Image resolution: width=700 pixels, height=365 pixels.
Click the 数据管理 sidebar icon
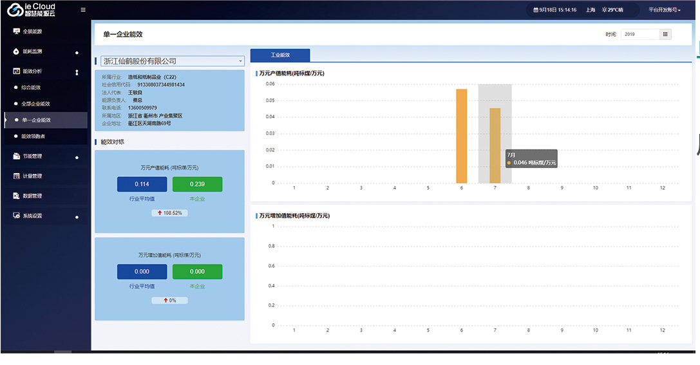click(x=17, y=196)
